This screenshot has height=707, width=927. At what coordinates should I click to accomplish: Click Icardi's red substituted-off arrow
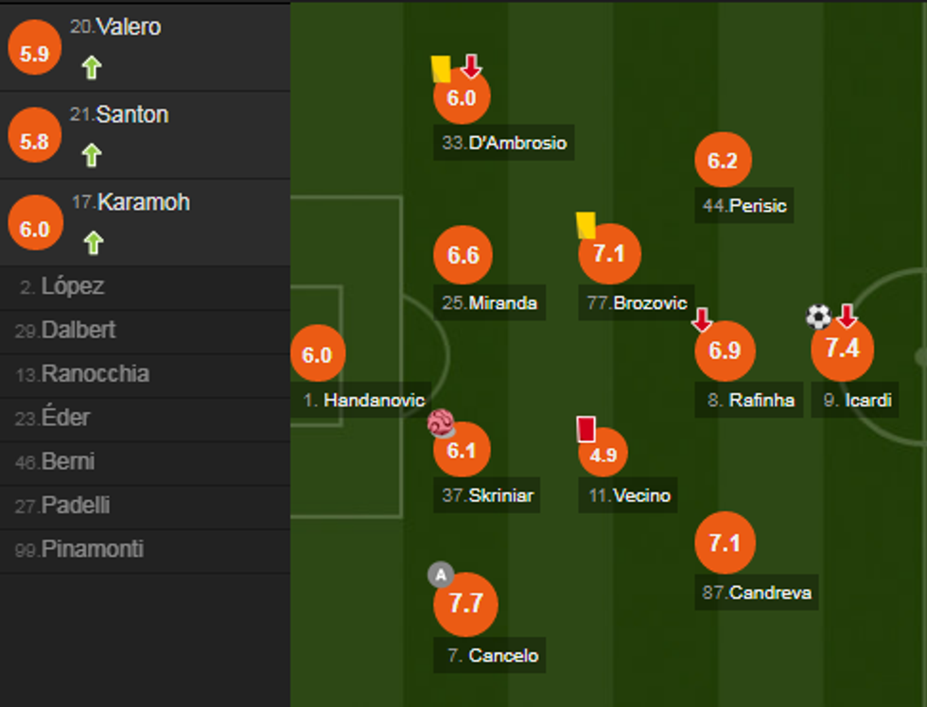point(847,316)
